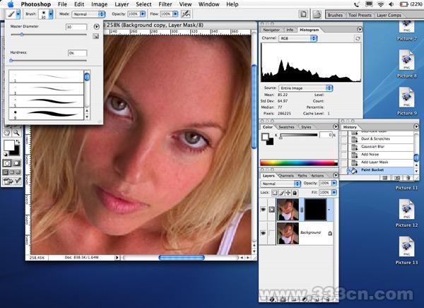This screenshot has height=308, width=424.
Task: Select the Zoom tool in the toolbox
Action: coord(18,132)
